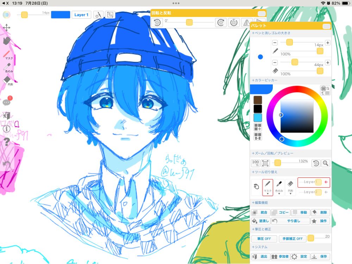
Task: Click the 退出 exit room button
Action: coord(260,256)
